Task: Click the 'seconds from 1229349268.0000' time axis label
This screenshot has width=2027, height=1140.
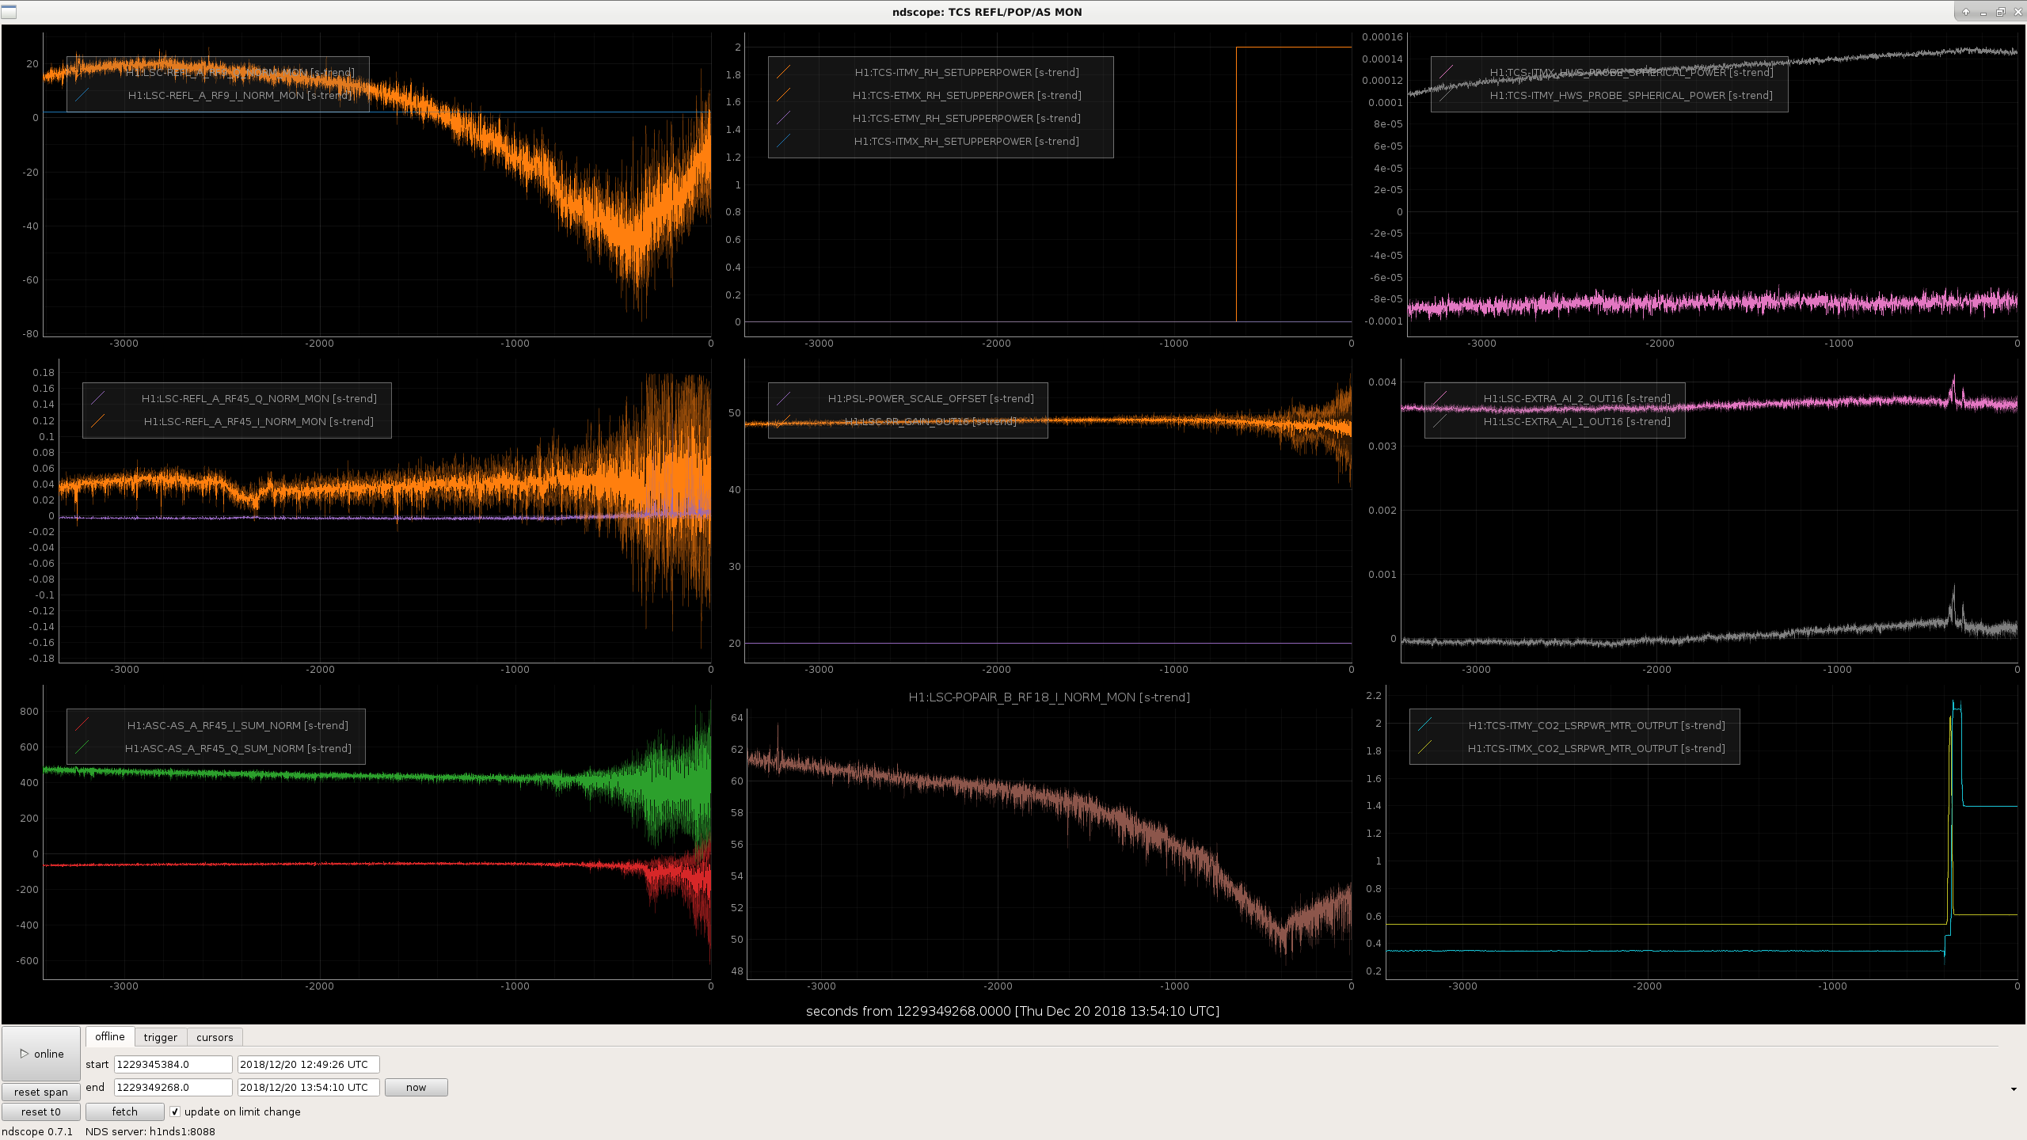Action: (1013, 1011)
